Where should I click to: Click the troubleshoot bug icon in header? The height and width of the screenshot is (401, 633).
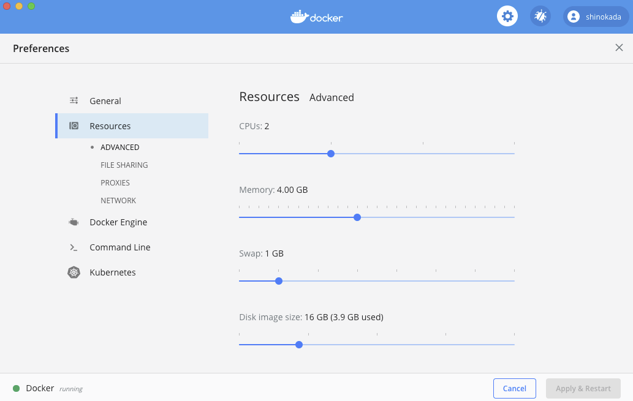[540, 16]
